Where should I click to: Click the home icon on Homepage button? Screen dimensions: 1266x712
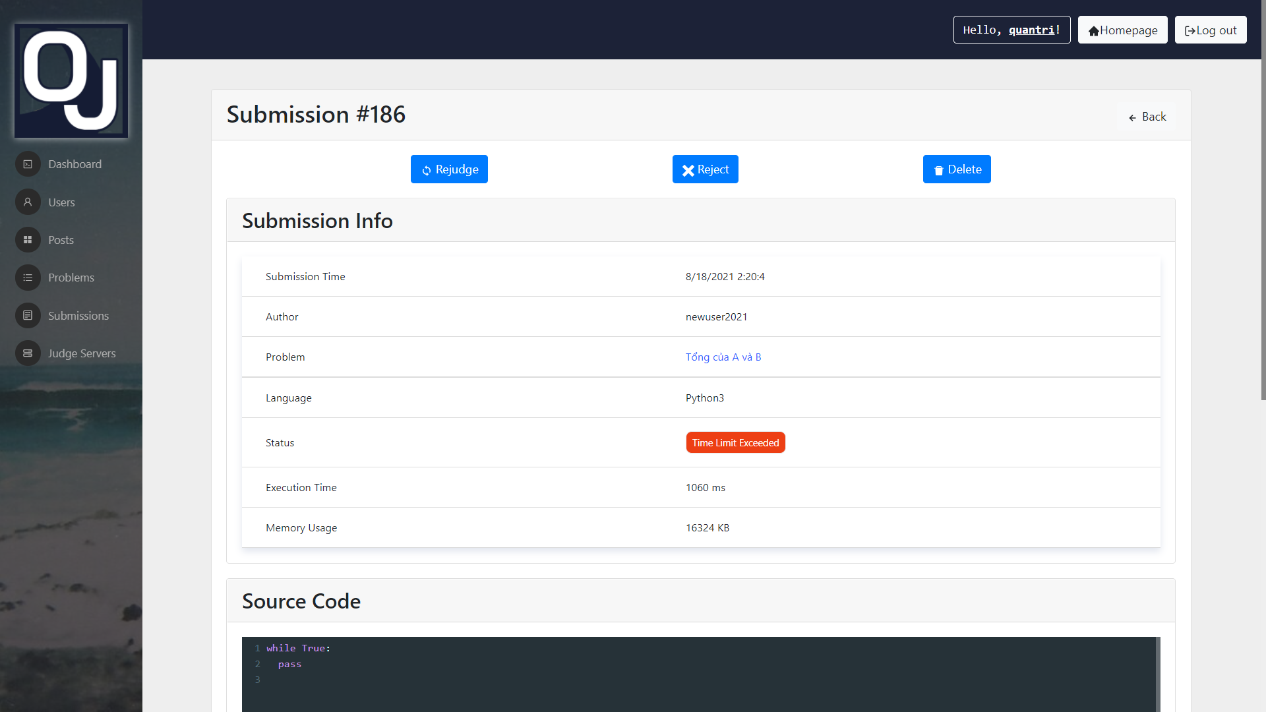click(x=1093, y=31)
